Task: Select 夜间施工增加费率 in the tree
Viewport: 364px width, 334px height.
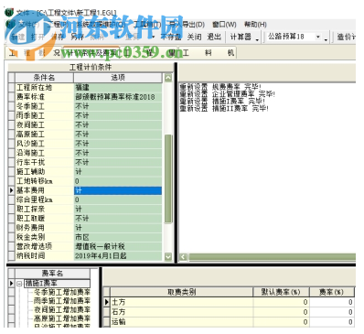Action: click(62, 309)
